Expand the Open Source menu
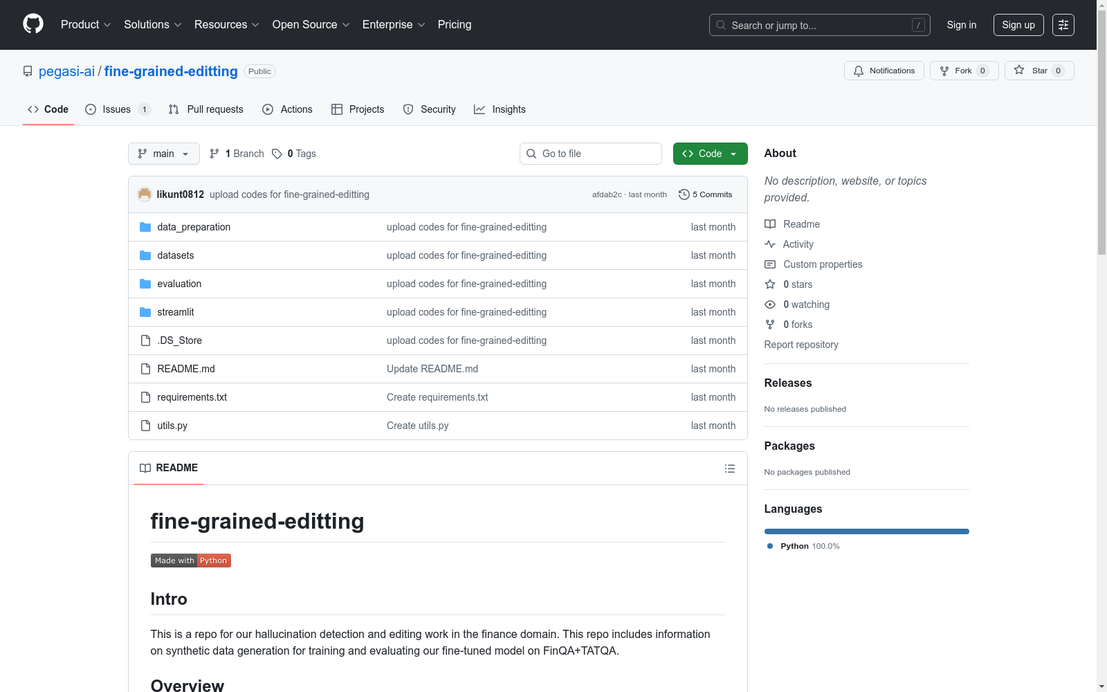Image resolution: width=1107 pixels, height=692 pixels. [x=311, y=25]
